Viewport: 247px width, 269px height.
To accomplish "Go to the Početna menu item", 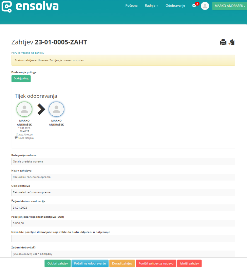I will [x=131, y=6].
